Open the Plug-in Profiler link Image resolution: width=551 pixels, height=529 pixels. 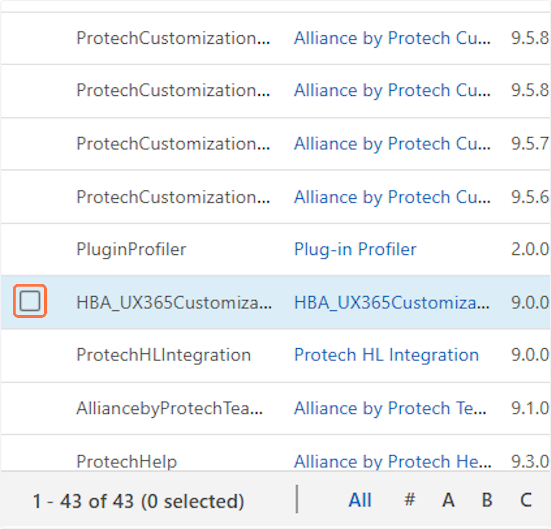(x=355, y=249)
